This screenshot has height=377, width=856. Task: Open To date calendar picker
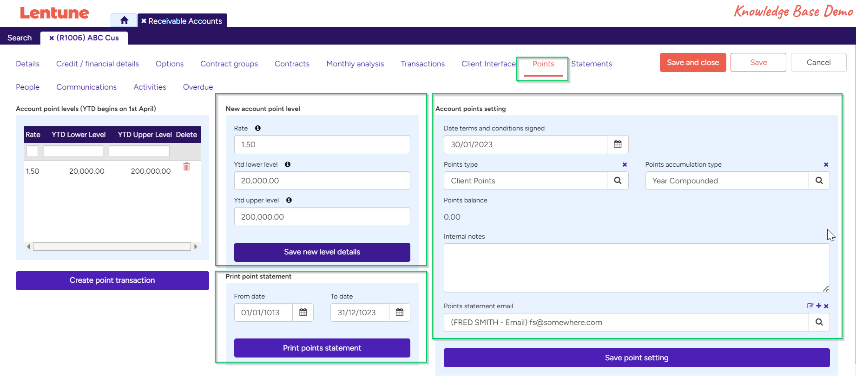tap(400, 312)
